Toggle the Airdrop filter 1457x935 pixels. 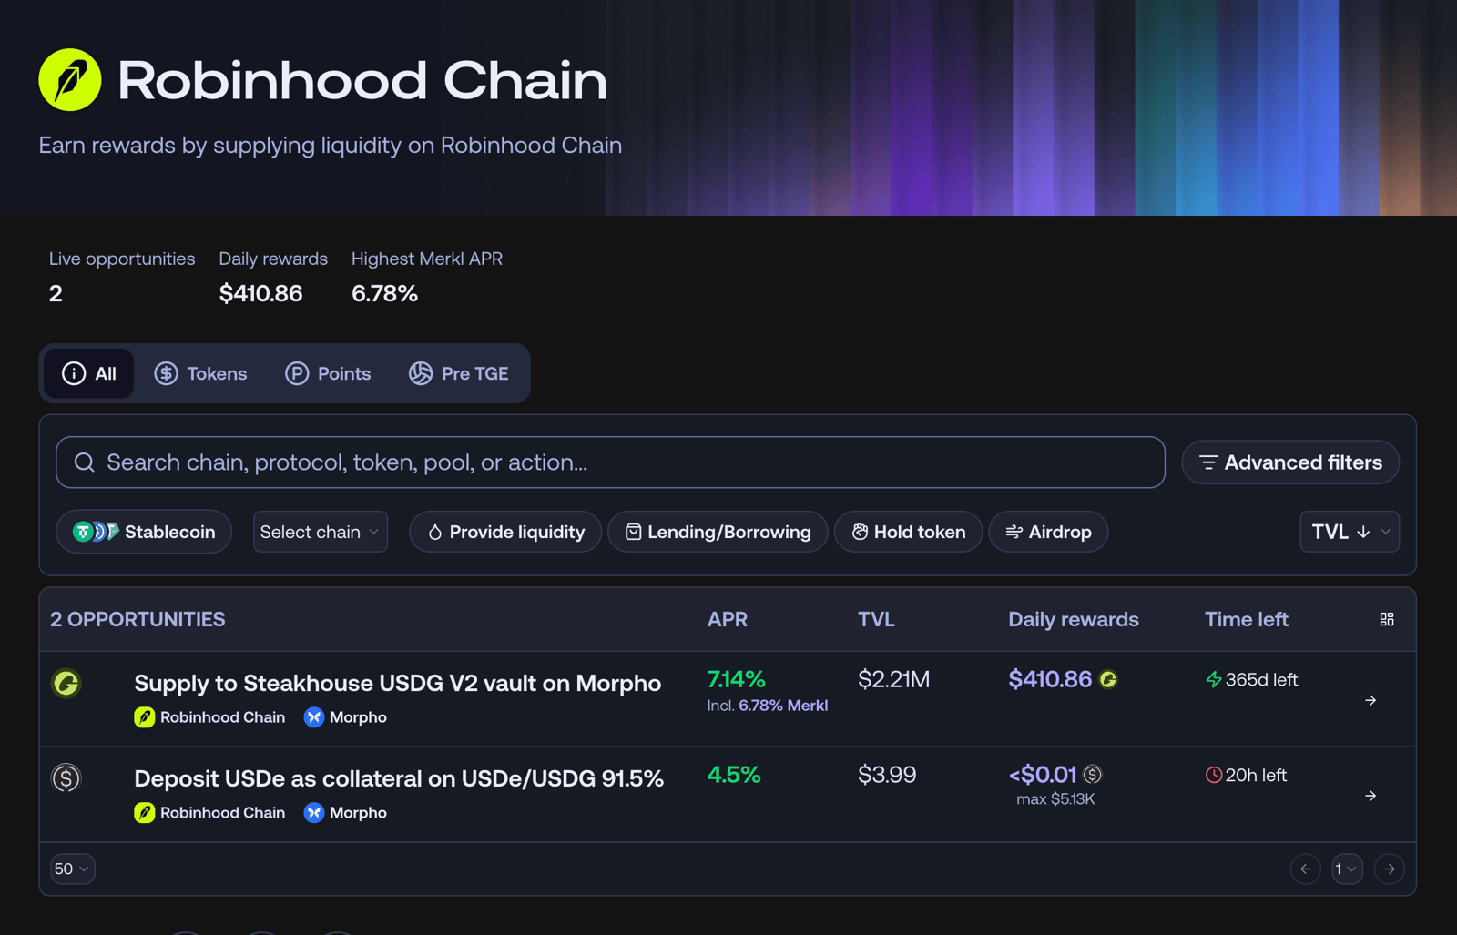pos(1048,532)
